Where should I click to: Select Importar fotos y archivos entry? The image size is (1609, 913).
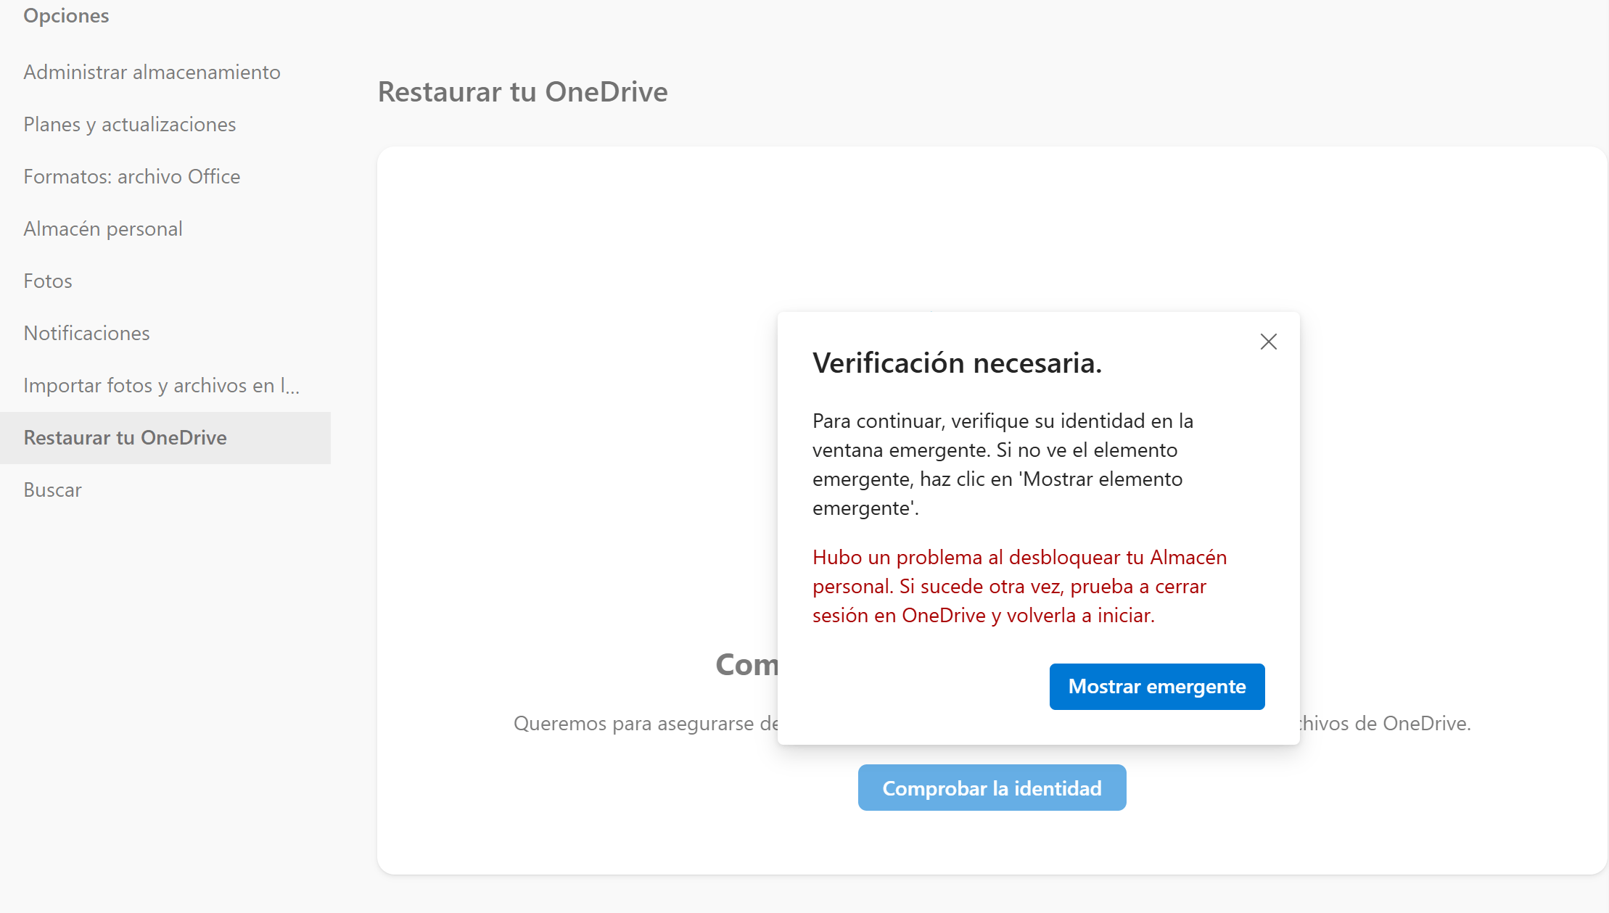click(x=161, y=386)
